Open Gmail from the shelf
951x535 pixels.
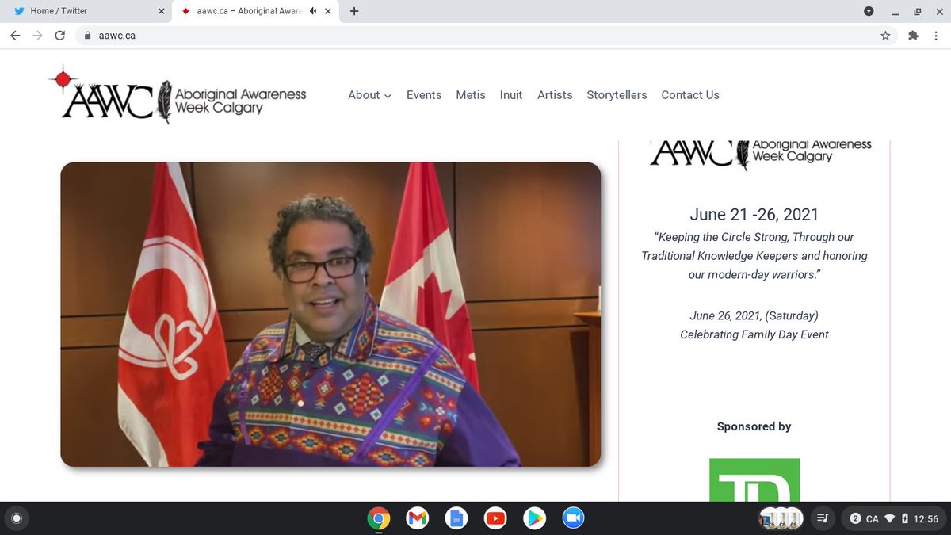pos(417,518)
